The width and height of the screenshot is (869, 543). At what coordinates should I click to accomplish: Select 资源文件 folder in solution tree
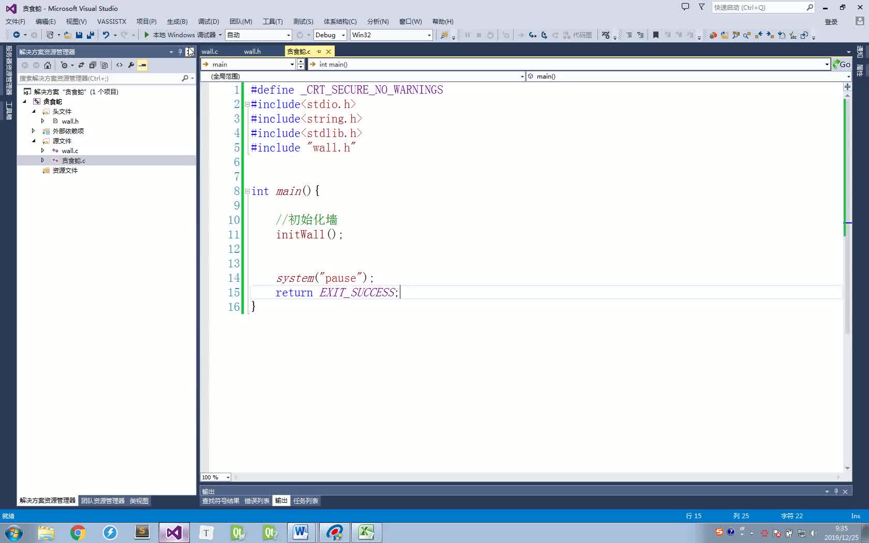pos(65,170)
